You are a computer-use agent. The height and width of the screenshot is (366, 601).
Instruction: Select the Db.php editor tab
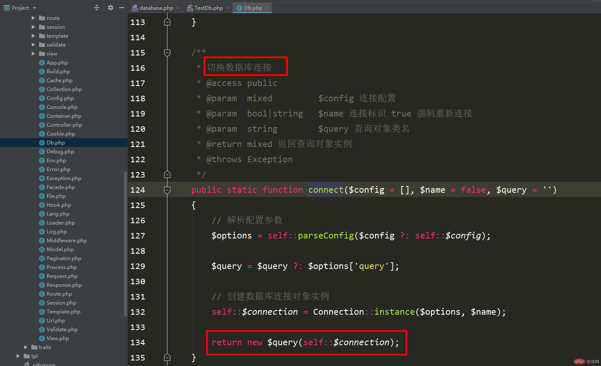coord(253,8)
